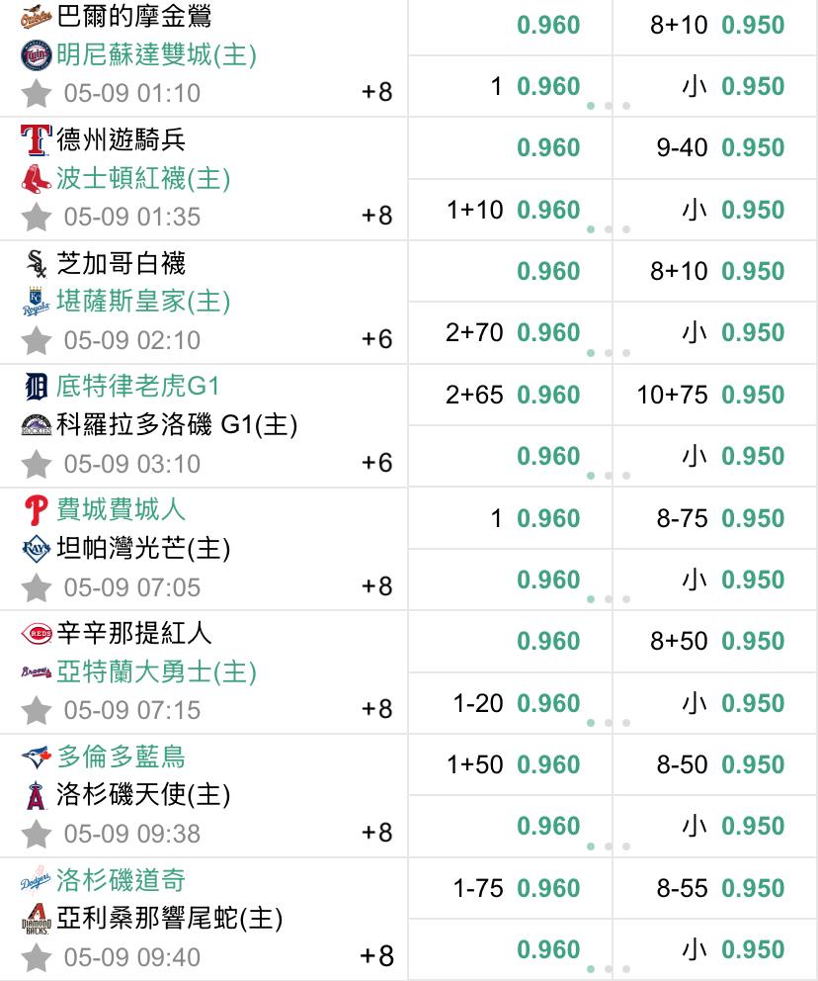Toggle favorite star for 05-09 02:10 game
818x981 pixels.
click(x=37, y=341)
